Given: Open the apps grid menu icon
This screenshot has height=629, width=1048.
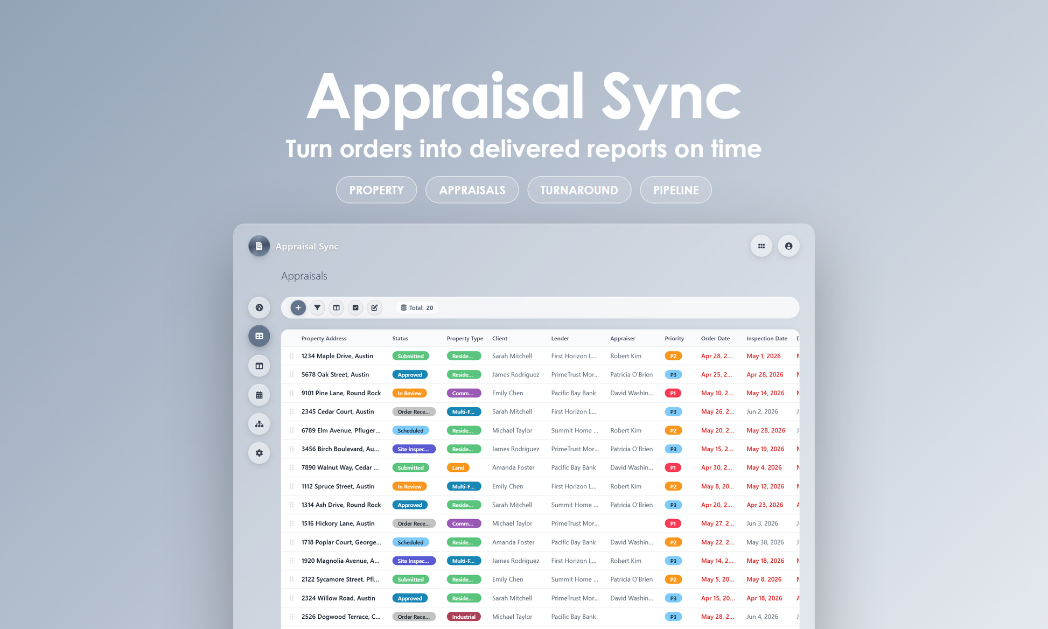Looking at the screenshot, I should (761, 246).
